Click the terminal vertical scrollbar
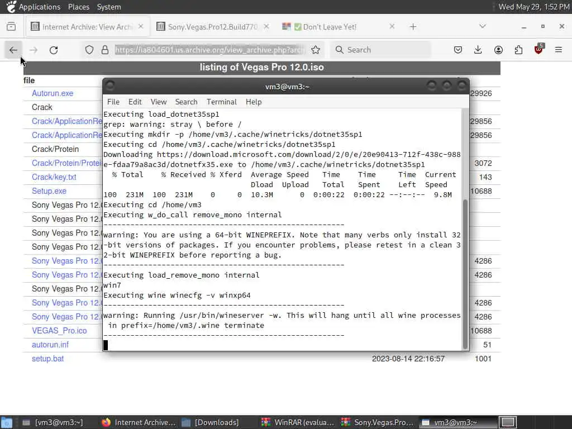Image resolution: width=572 pixels, height=429 pixels. click(x=465, y=274)
